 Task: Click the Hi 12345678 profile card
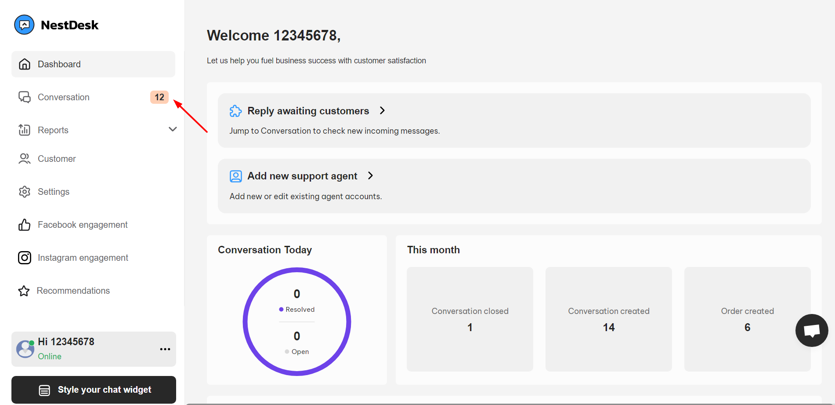point(94,349)
